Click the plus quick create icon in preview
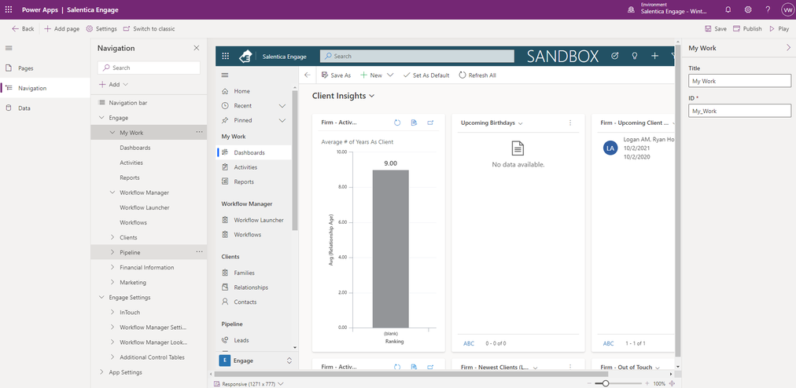Screen dimensions: 796x388 tap(655, 57)
